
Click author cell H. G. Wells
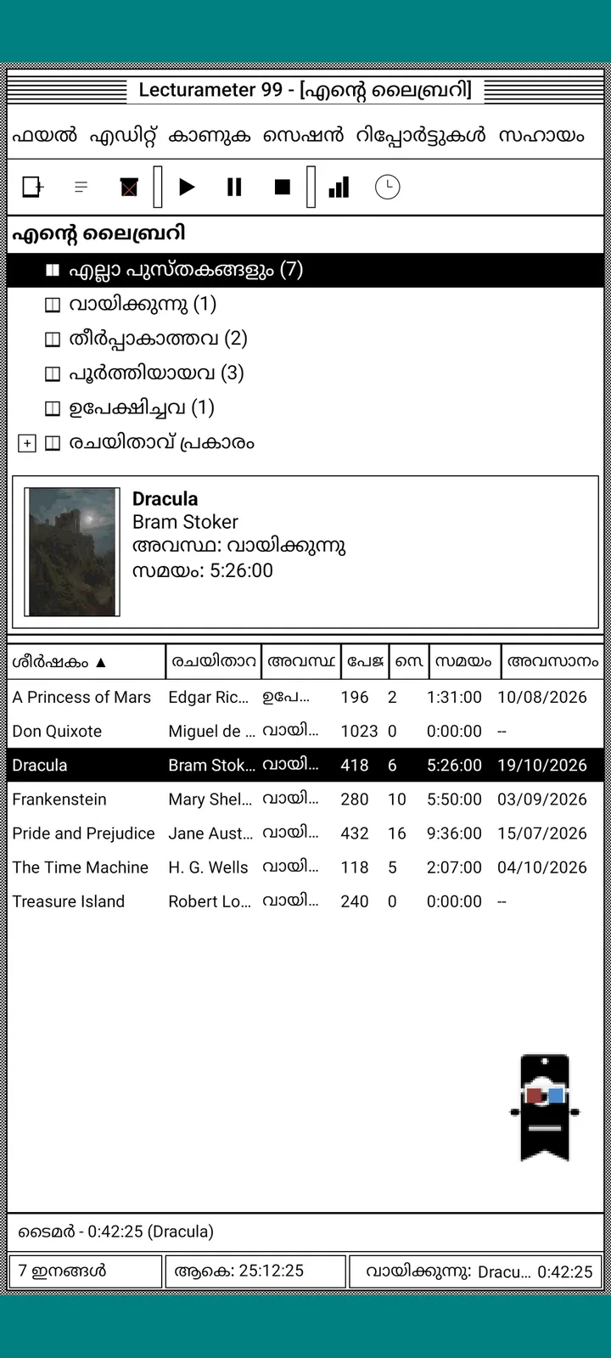208,867
